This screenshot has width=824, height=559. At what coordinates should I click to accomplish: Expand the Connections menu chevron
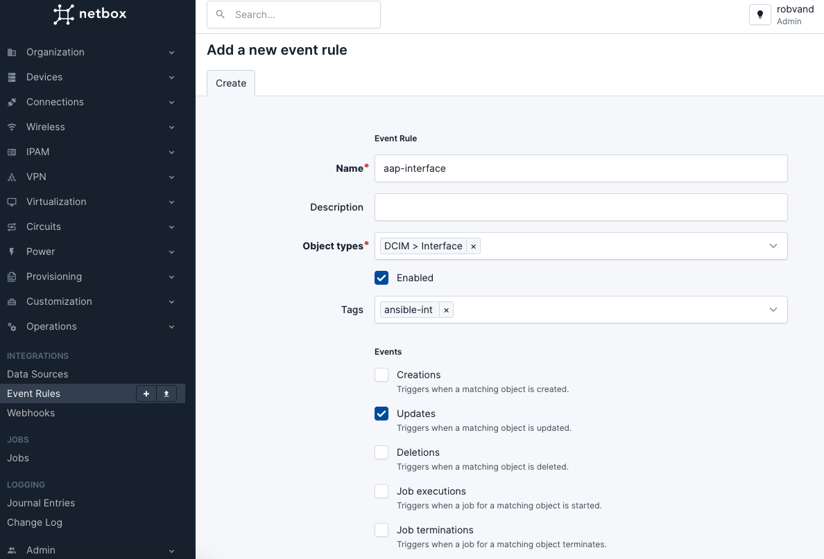point(171,103)
